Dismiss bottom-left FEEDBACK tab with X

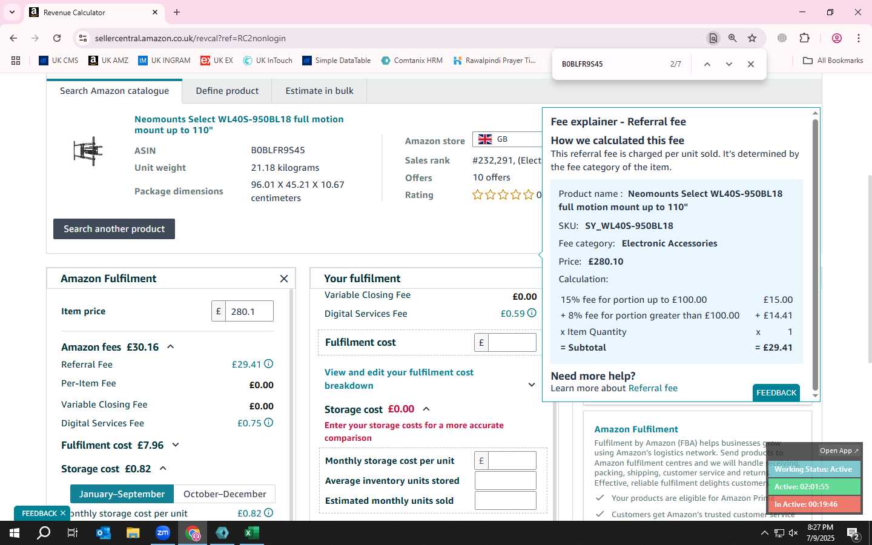coord(62,513)
